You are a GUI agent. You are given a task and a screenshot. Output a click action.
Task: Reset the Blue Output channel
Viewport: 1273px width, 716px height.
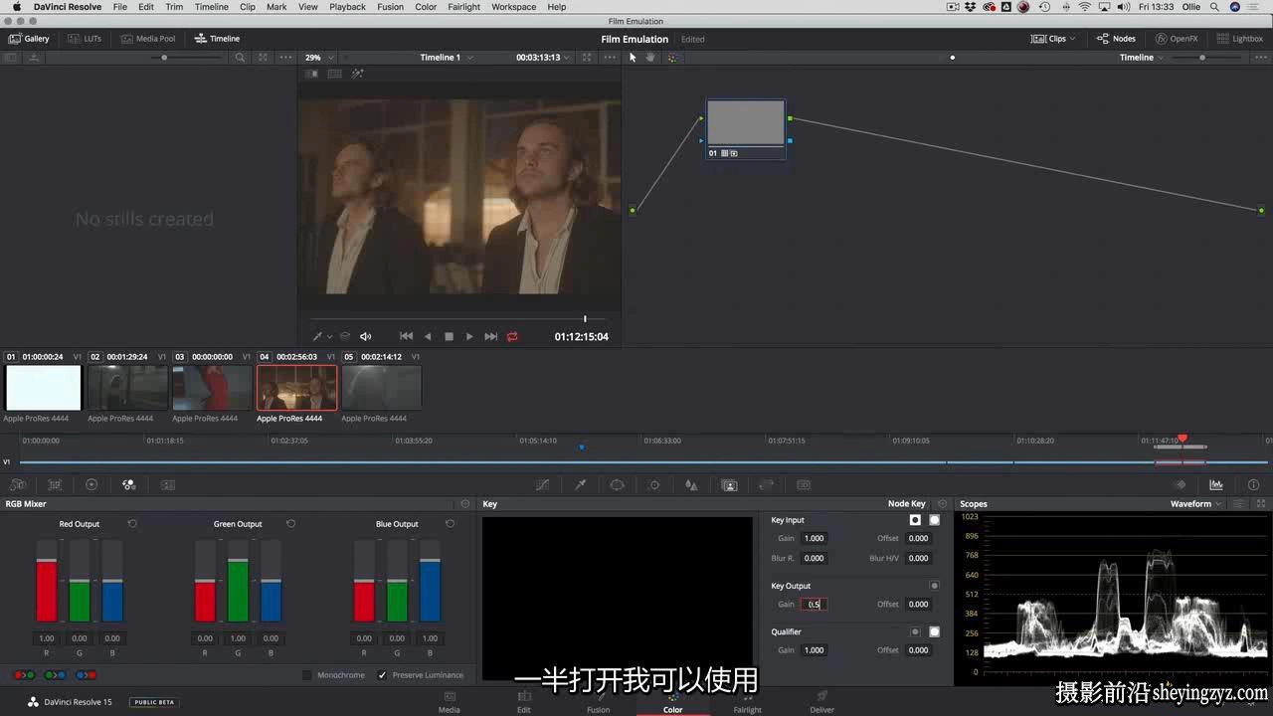point(450,524)
